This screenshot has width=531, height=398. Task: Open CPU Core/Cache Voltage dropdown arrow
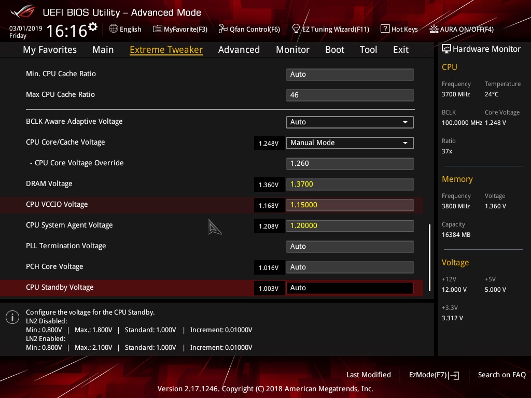pyautogui.click(x=405, y=143)
